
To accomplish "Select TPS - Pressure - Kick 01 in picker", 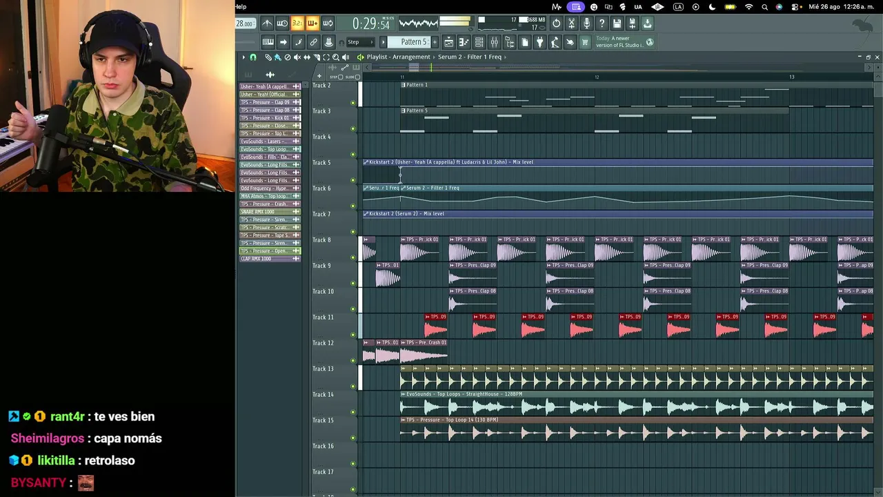I will tap(270, 118).
